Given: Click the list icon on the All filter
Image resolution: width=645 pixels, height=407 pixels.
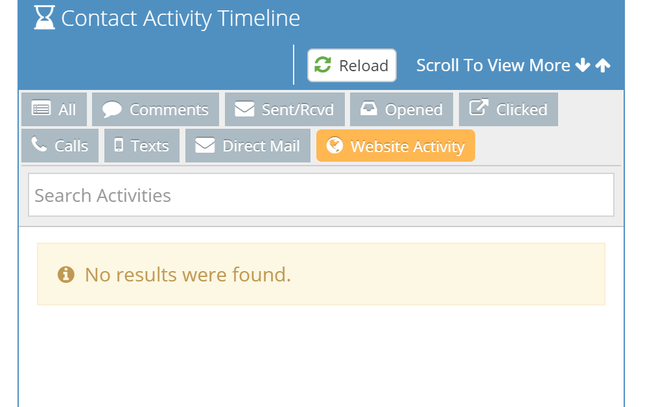Looking at the screenshot, I should [x=41, y=109].
